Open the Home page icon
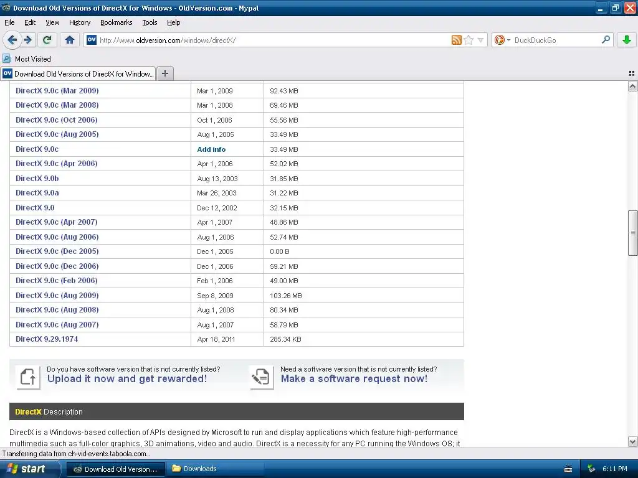The height and width of the screenshot is (478, 638). [x=70, y=40]
